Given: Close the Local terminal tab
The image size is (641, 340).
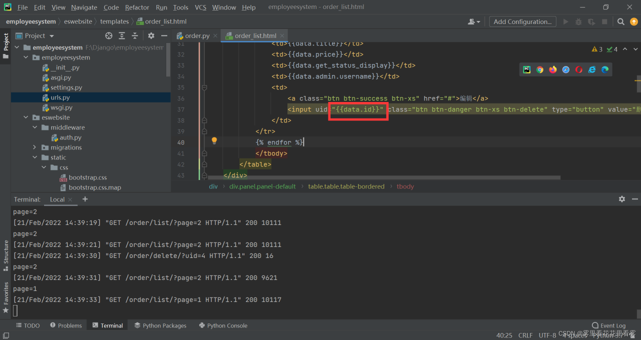Looking at the screenshot, I should tap(70, 199).
